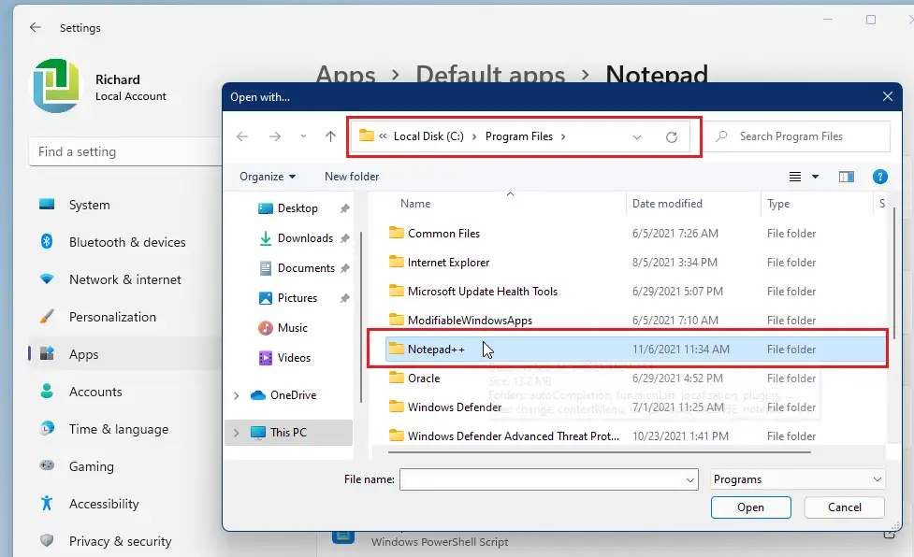Expand the This PC tree node
Viewport: 914px width, 557px height.
(x=236, y=433)
